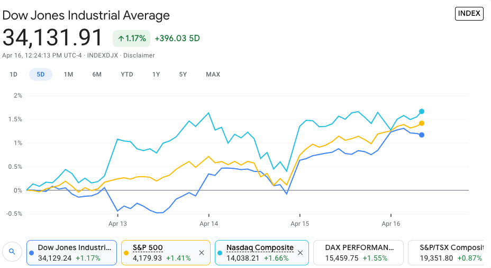Click the search magnifier icon
Viewport: 491px width, 268px height.
click(x=12, y=252)
